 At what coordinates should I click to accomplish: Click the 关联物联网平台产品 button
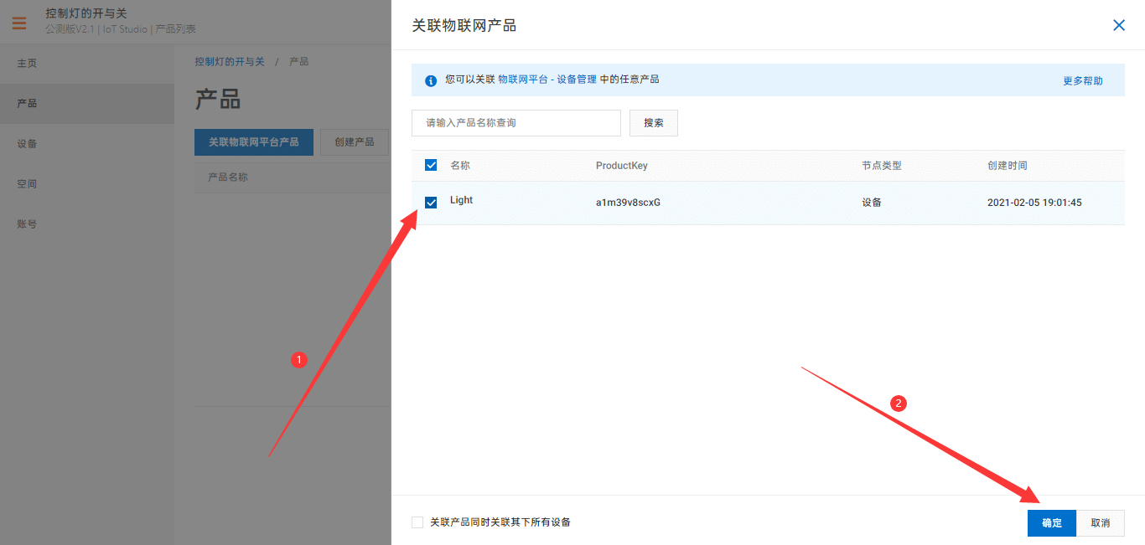tap(253, 141)
